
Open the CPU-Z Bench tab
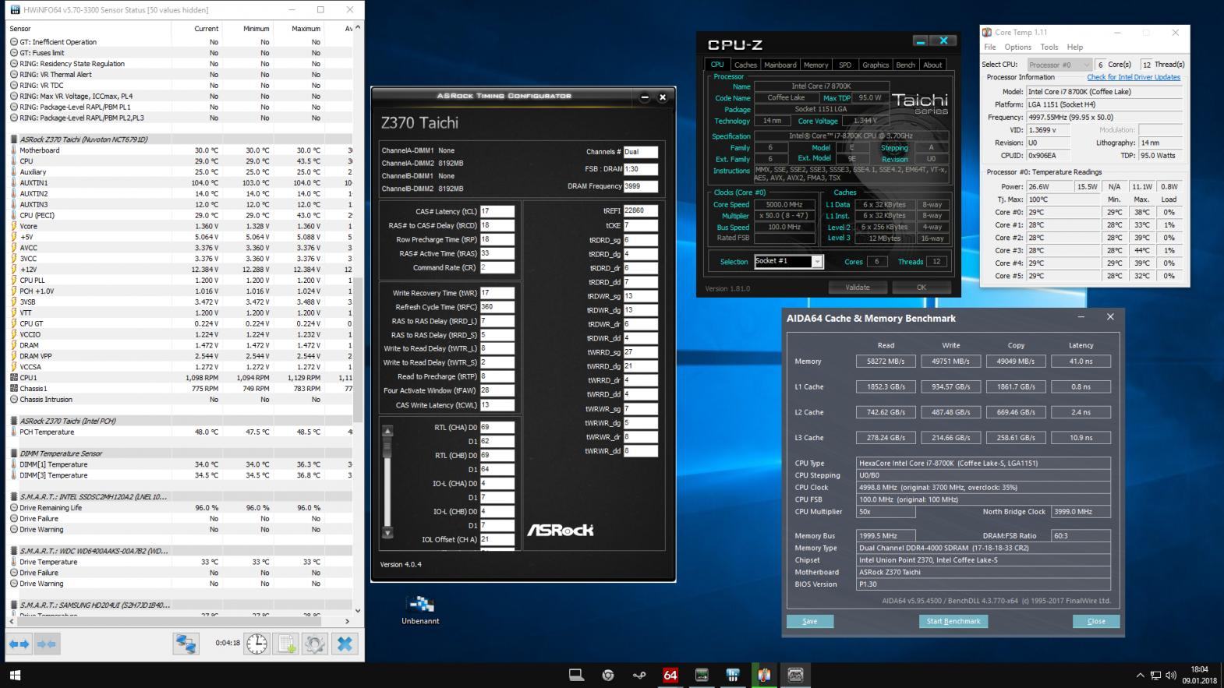906,65
